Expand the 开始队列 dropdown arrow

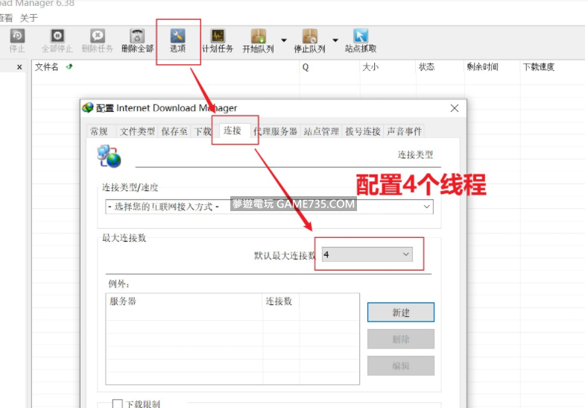pyautogui.click(x=284, y=40)
